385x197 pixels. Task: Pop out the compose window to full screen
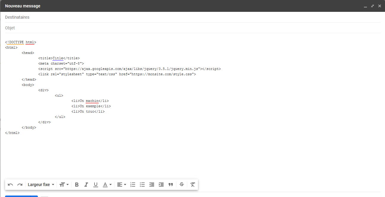pyautogui.click(x=373, y=6)
